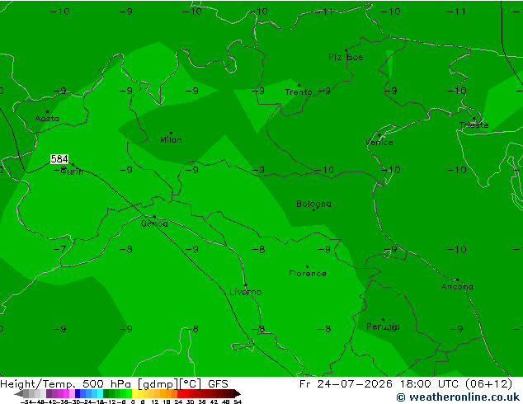Click the Bologna city label
Viewport: 523px width, 404px height.
(313, 204)
